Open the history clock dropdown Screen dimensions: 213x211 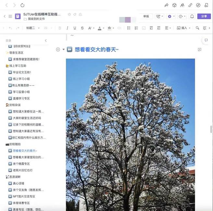pos(182,17)
